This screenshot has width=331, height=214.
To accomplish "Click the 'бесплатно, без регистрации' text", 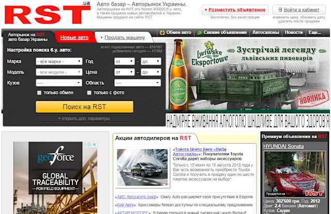I will click(x=235, y=17).
